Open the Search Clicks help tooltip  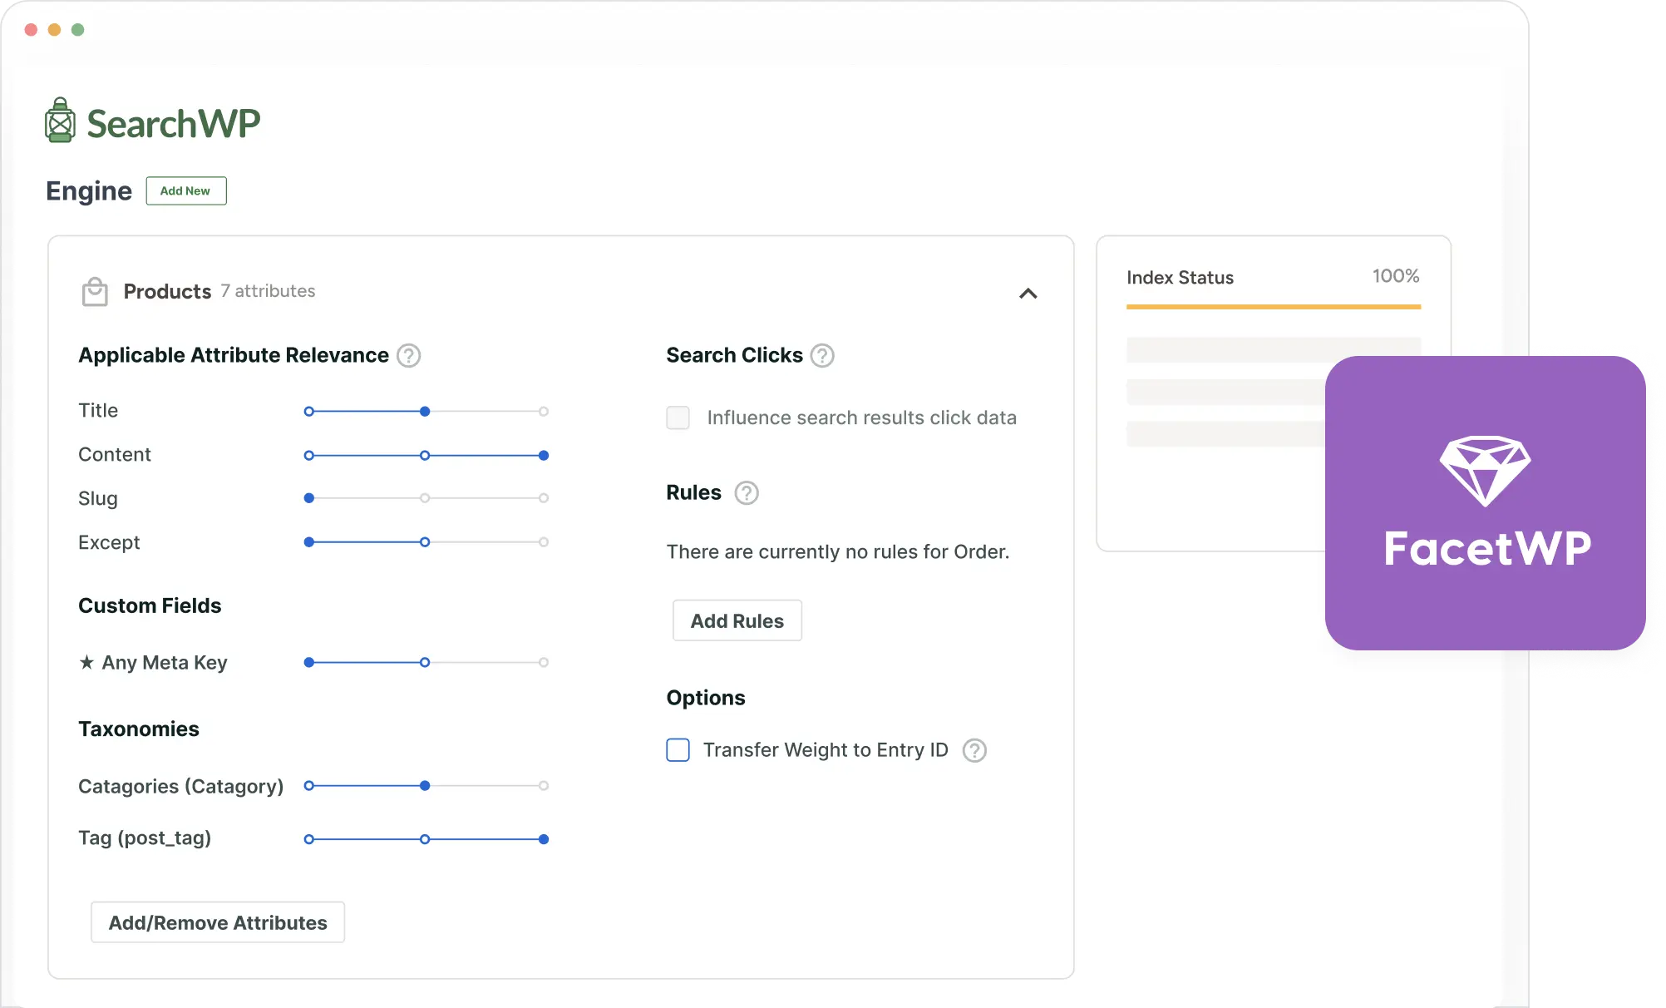822,355
